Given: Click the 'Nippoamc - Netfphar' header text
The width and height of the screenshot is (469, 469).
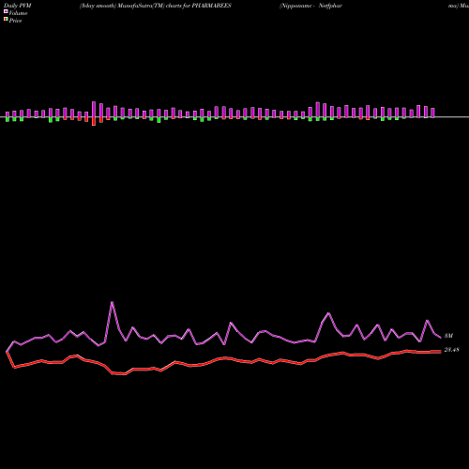Looking at the screenshot, I should click(x=310, y=6).
